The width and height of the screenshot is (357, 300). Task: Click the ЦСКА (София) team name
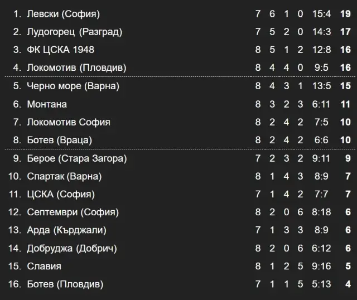61,194
